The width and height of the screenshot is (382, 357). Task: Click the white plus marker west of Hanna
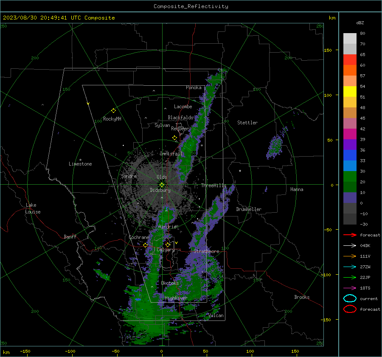(x=240, y=171)
